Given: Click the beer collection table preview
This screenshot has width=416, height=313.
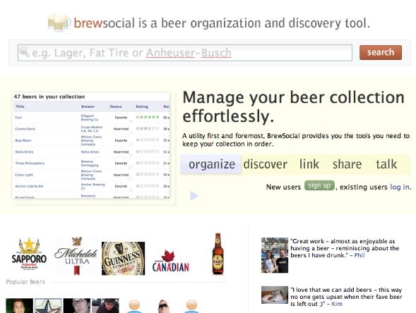Looking at the screenshot, I should coord(91,145).
